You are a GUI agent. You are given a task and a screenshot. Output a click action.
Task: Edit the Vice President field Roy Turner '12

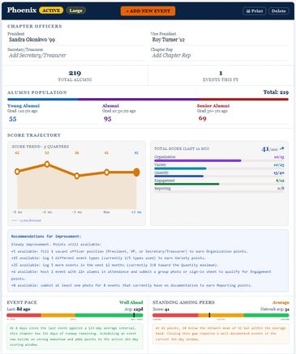coord(220,40)
